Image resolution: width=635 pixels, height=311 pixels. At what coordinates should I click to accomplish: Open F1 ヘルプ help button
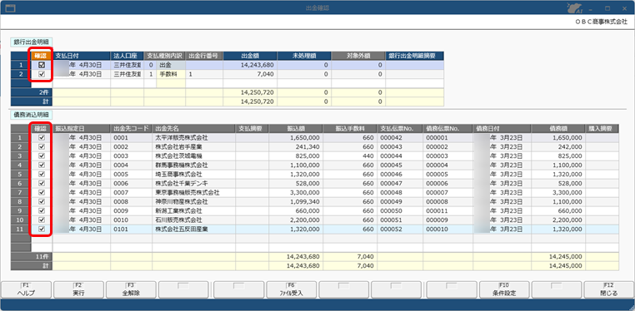pos(27,289)
